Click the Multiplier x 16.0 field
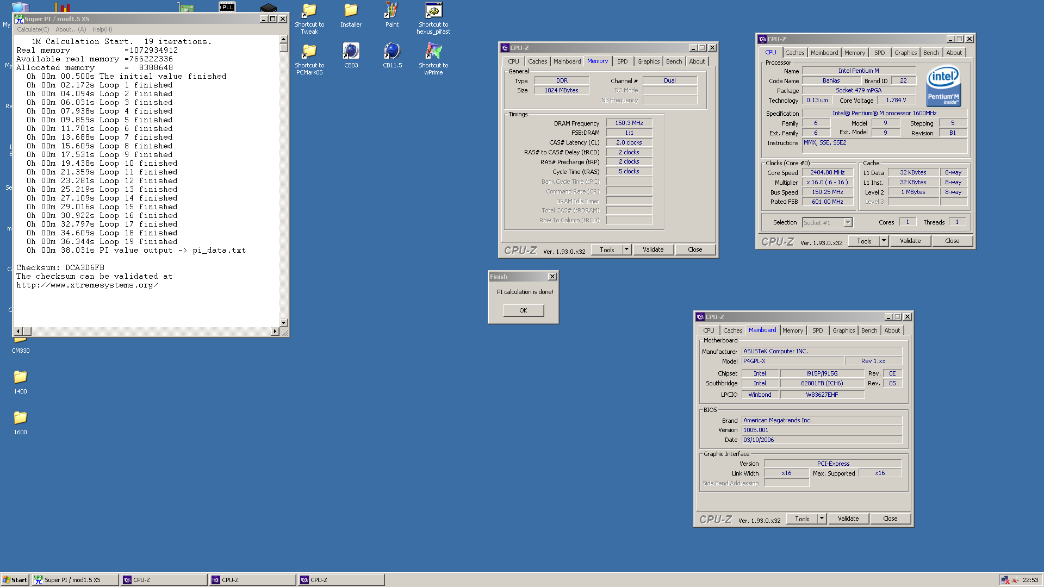The image size is (1044, 587). click(827, 182)
